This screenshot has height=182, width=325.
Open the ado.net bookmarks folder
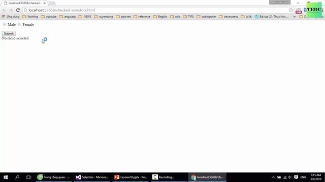(123, 17)
